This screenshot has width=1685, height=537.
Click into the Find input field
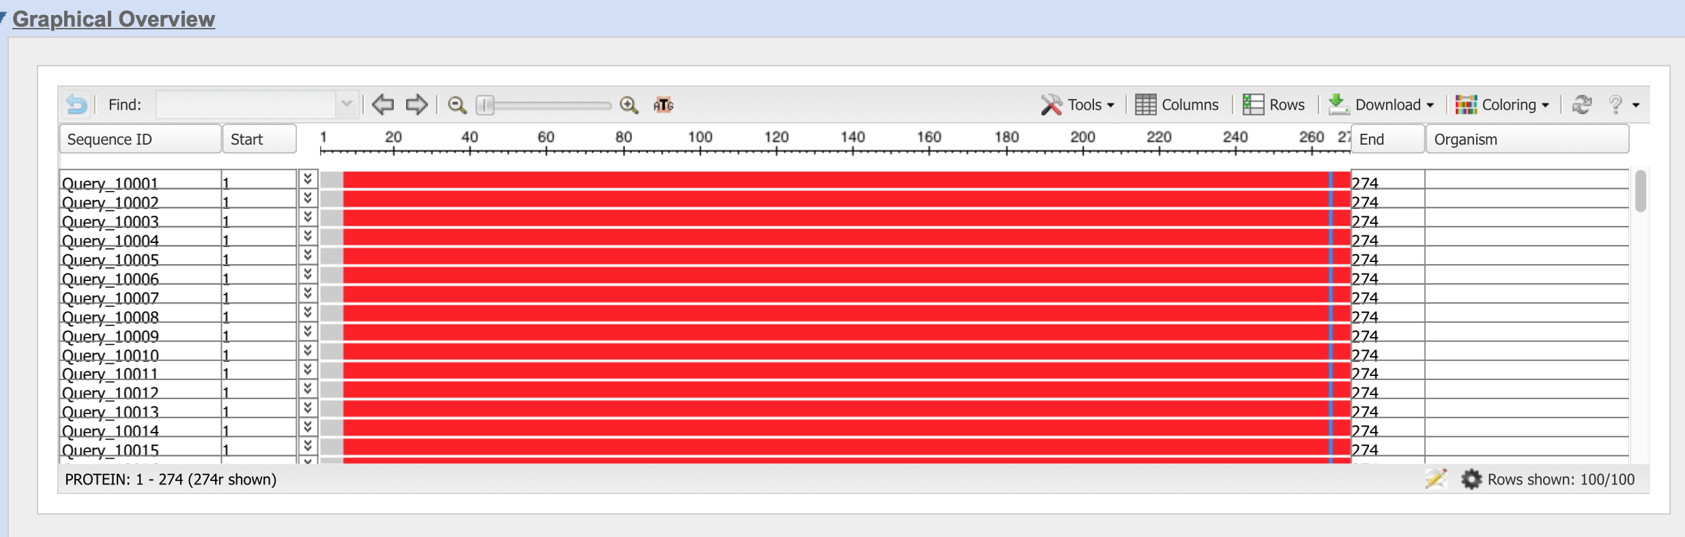(x=246, y=104)
